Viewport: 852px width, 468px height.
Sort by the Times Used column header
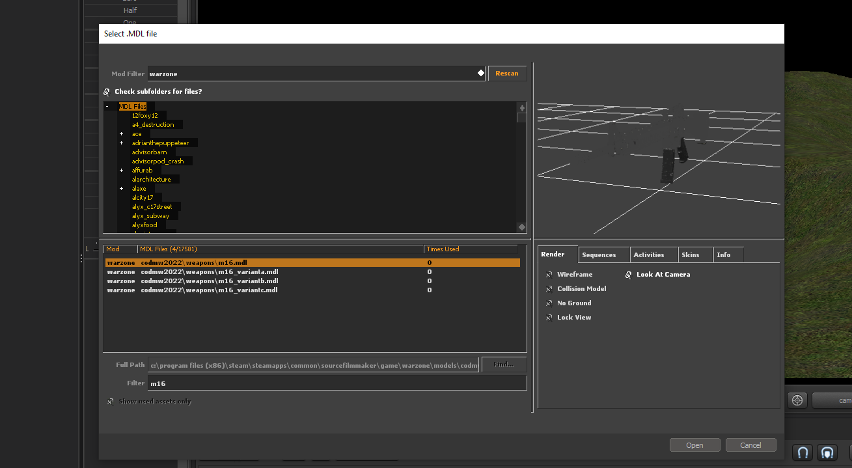coord(471,249)
